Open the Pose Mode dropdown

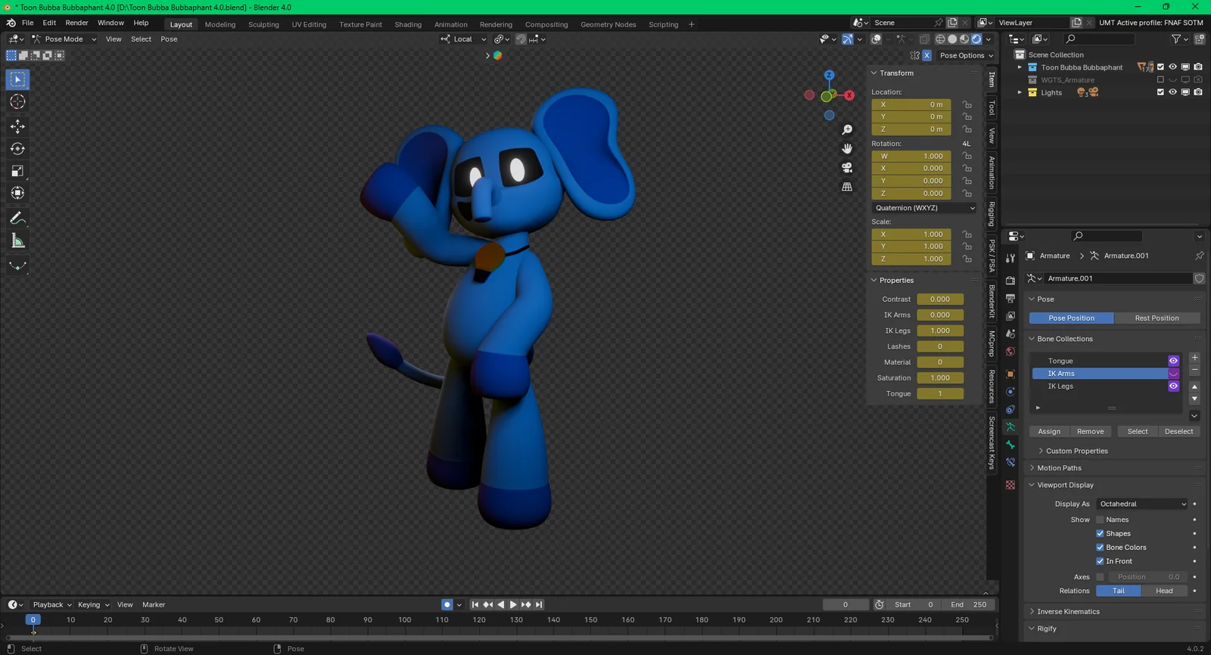64,39
